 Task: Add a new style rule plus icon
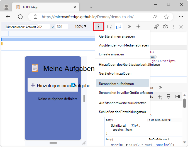tap(160, 97)
